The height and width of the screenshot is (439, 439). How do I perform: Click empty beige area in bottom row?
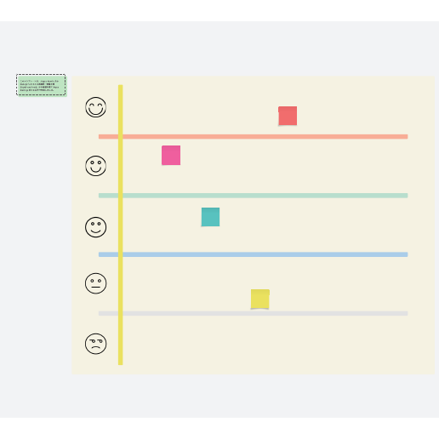(x=255, y=343)
